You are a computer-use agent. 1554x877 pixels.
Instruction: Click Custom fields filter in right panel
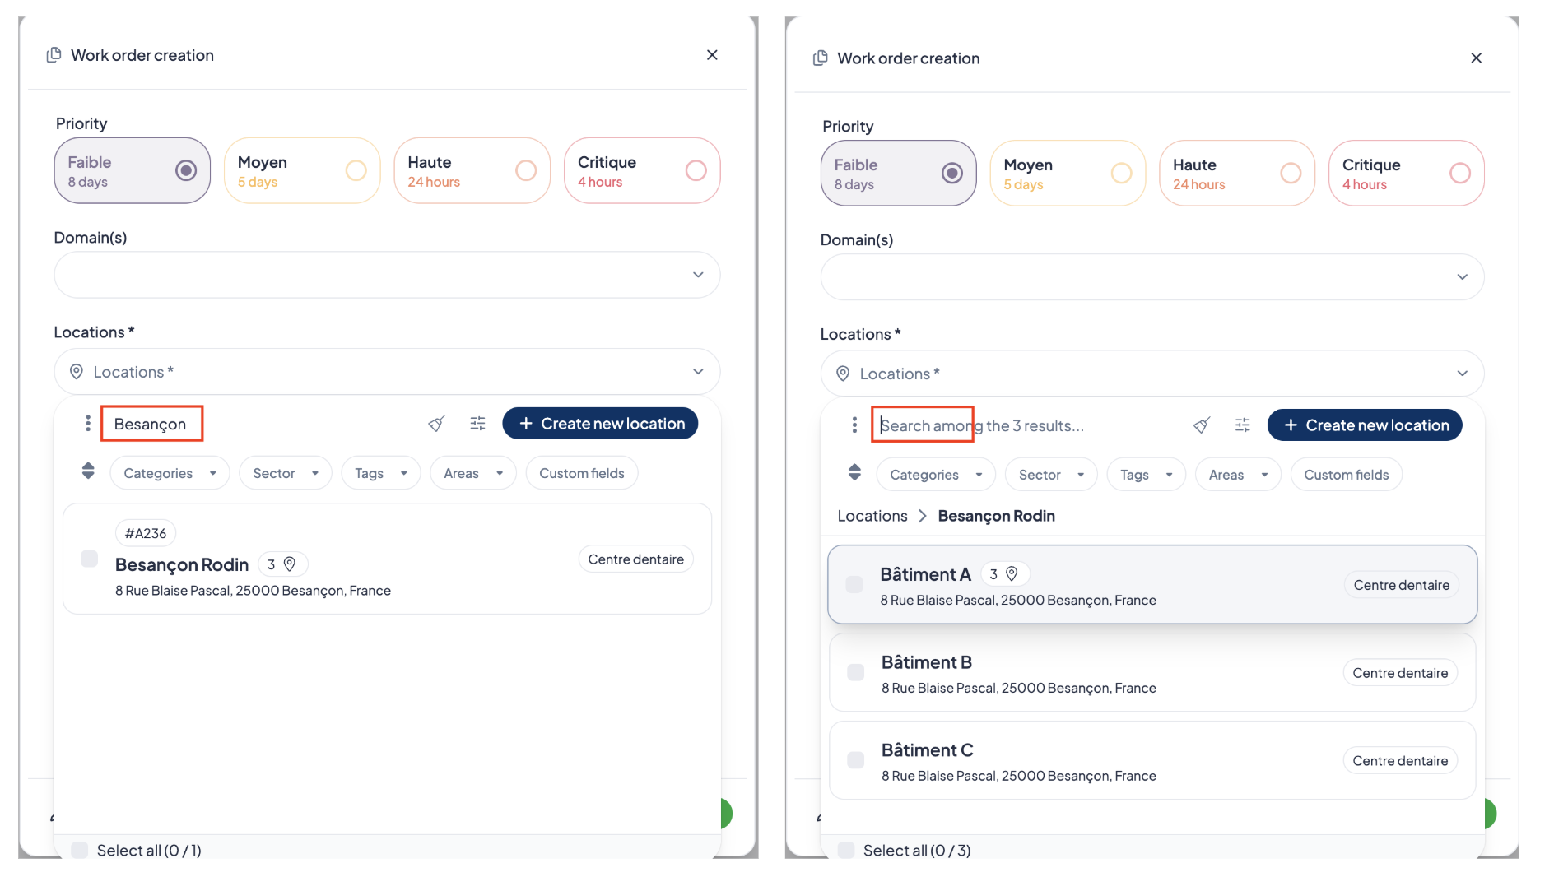[x=1347, y=475]
